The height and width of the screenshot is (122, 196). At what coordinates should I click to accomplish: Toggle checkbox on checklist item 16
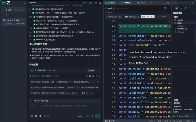point(34,40)
